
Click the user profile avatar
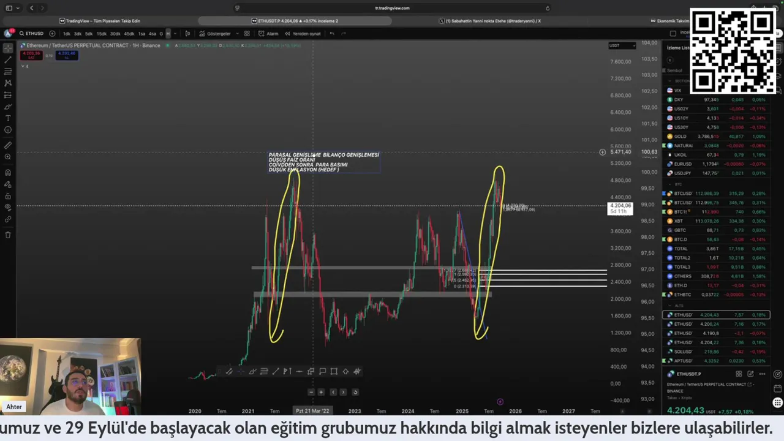8,34
